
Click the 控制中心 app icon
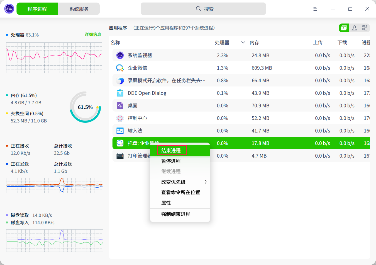[x=120, y=118]
